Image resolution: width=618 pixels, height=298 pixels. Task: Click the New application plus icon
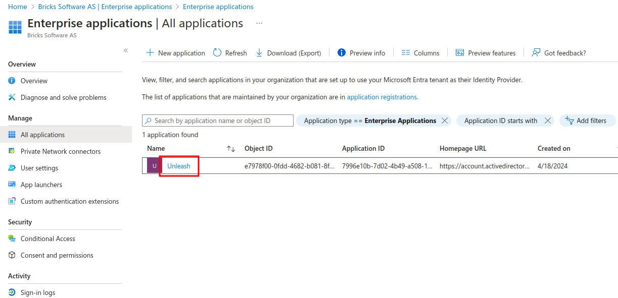tap(150, 52)
